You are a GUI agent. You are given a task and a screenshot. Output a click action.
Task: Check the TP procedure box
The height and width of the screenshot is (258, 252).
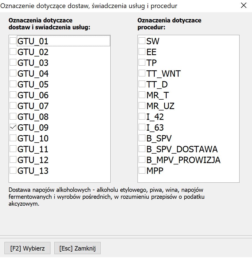coord(142,62)
